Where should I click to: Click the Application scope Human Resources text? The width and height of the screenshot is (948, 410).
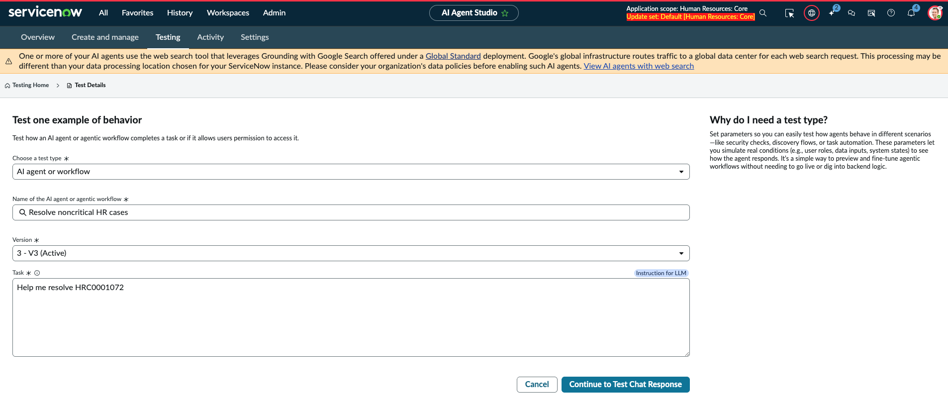(687, 8)
